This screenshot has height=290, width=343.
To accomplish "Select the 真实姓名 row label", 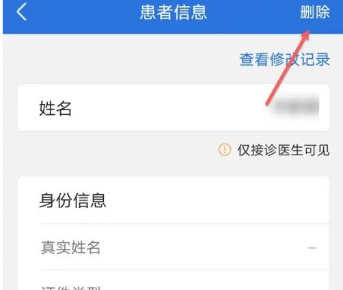I will [70, 248].
